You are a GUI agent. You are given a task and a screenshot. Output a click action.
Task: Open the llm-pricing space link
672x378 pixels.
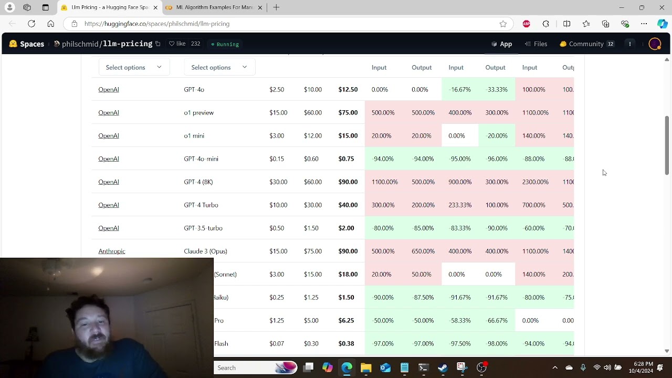[x=128, y=44]
